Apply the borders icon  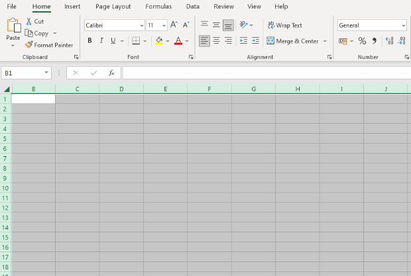pos(136,40)
